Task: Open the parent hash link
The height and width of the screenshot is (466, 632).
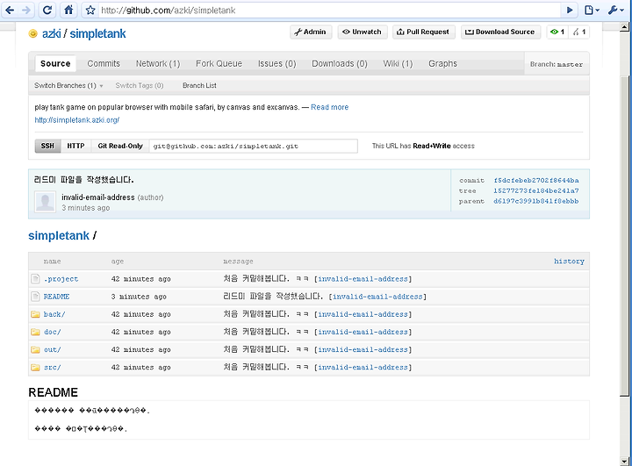Action: click(x=536, y=201)
